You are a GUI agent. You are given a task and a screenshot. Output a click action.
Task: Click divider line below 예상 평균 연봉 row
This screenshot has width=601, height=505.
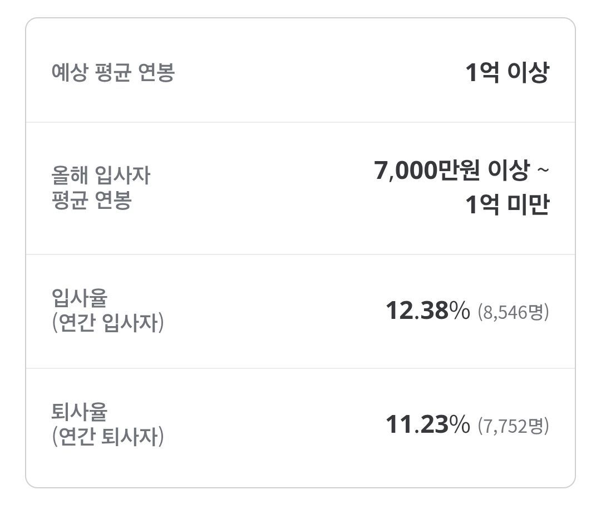(300, 122)
